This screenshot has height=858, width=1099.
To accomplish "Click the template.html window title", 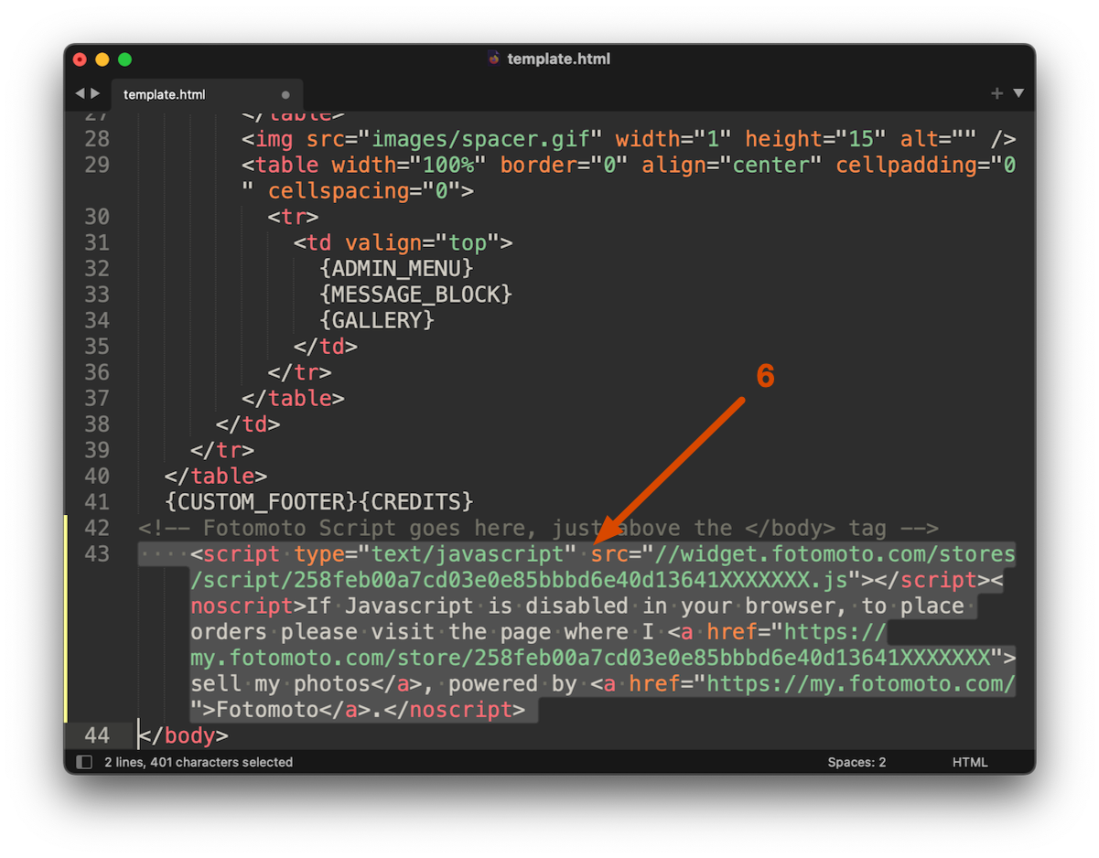I will pos(558,59).
